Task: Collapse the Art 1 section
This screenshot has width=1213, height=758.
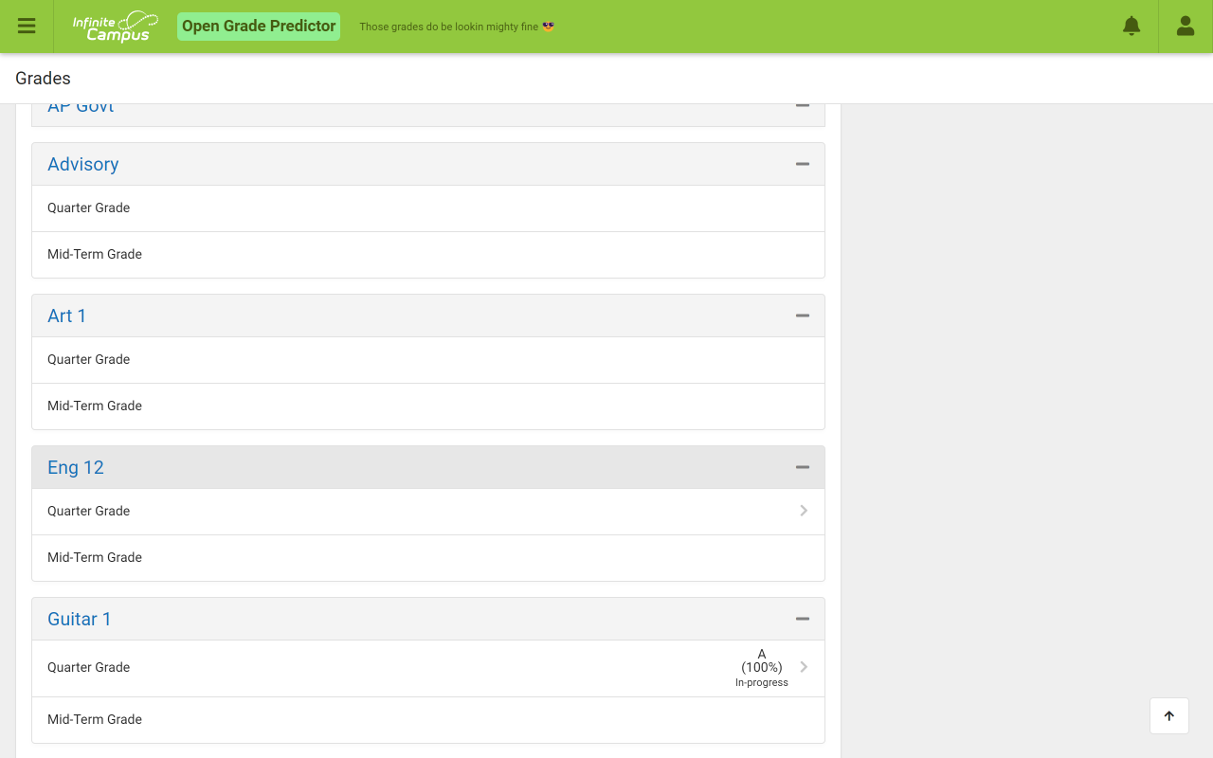Action: [x=803, y=316]
